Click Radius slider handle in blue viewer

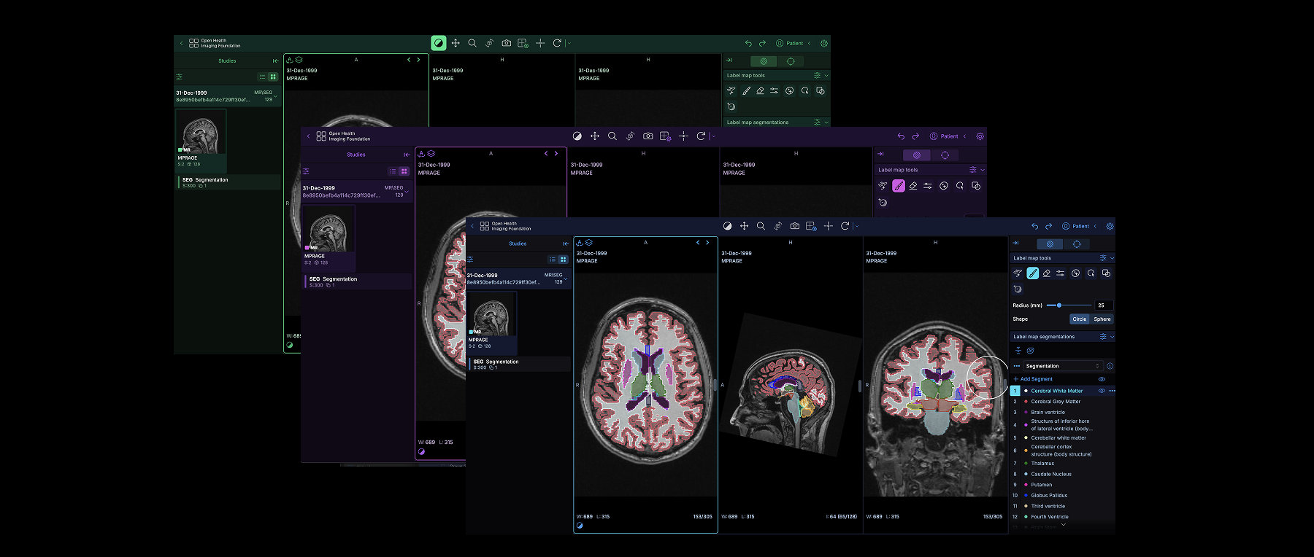[x=1059, y=305]
